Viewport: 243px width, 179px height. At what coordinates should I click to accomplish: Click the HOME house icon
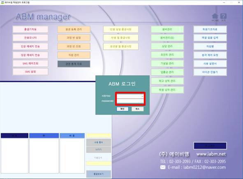click(215, 16)
